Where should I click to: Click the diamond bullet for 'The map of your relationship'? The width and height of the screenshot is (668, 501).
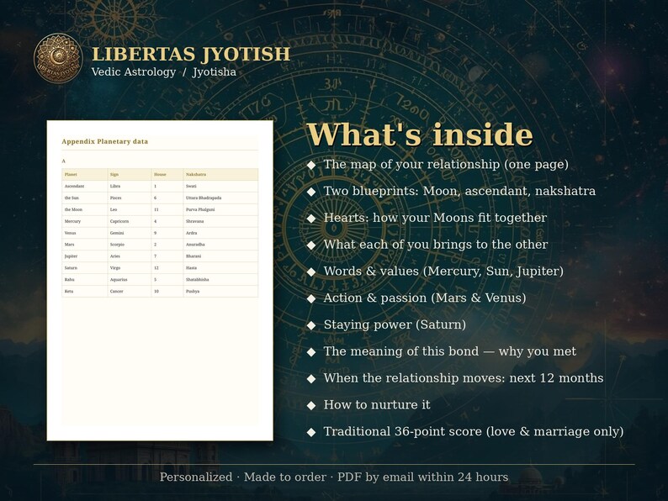(311, 165)
